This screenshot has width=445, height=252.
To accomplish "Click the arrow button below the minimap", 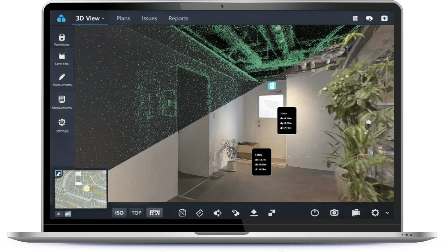I will point(59,214).
